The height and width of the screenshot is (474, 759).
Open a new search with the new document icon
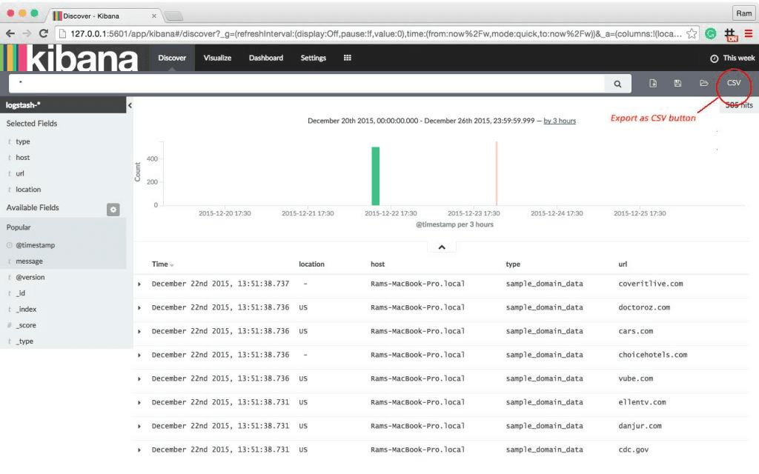(x=652, y=83)
